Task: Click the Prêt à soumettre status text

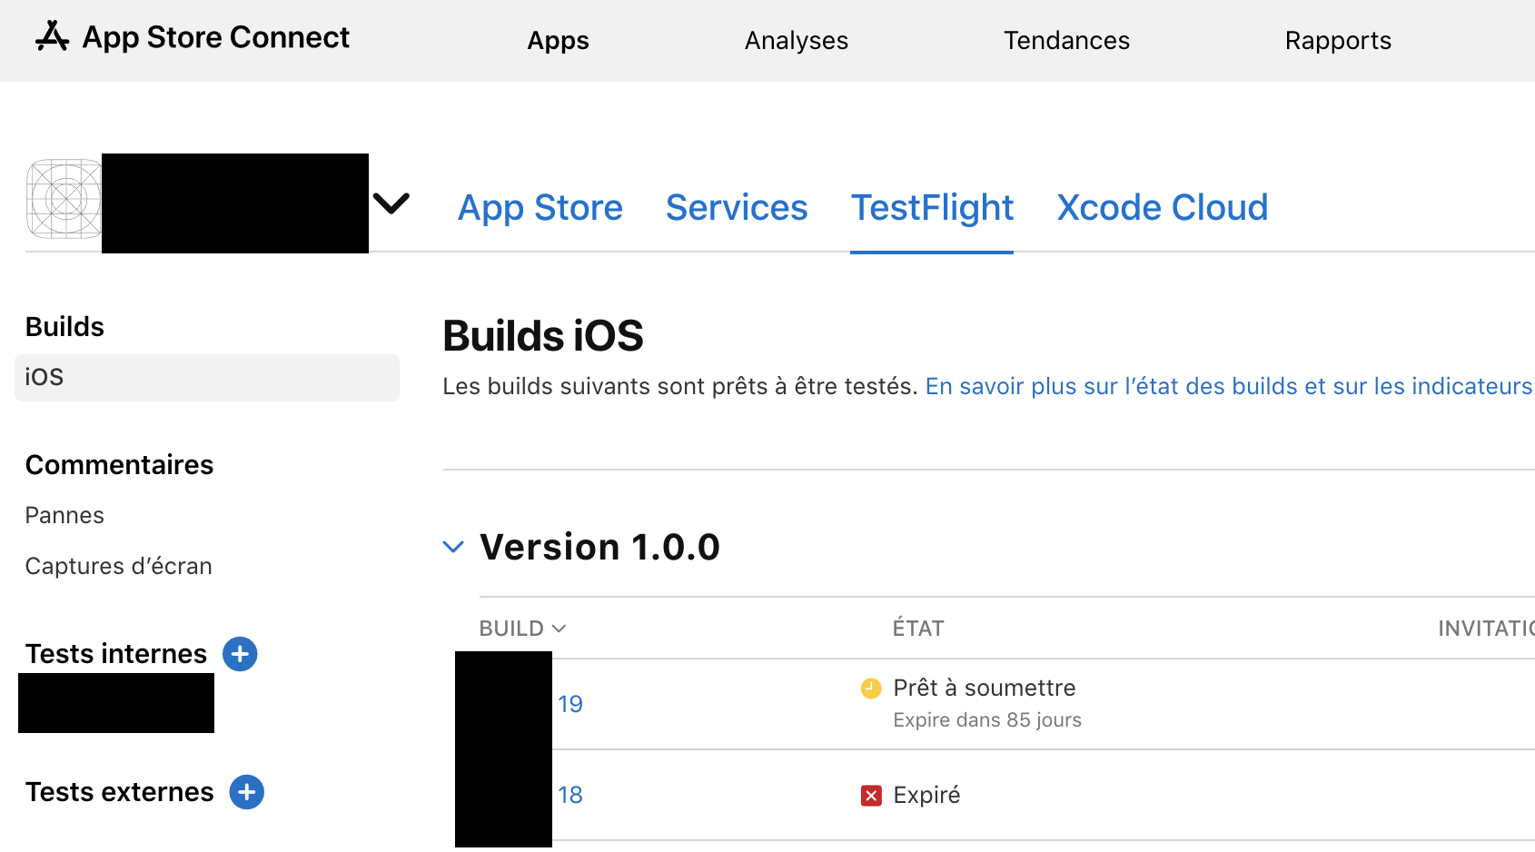Action: 985,689
